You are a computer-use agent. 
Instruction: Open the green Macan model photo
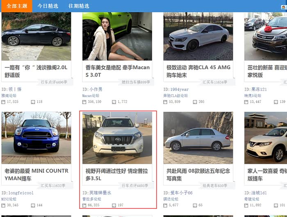click(x=117, y=36)
